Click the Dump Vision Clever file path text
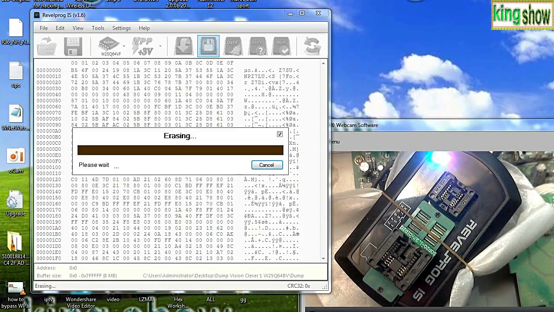The width and height of the screenshot is (554, 312). click(x=223, y=276)
